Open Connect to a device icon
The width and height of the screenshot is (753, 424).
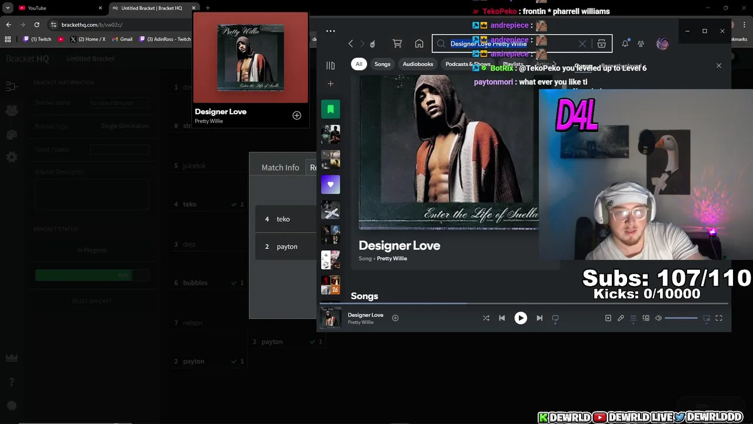pyautogui.click(x=646, y=318)
